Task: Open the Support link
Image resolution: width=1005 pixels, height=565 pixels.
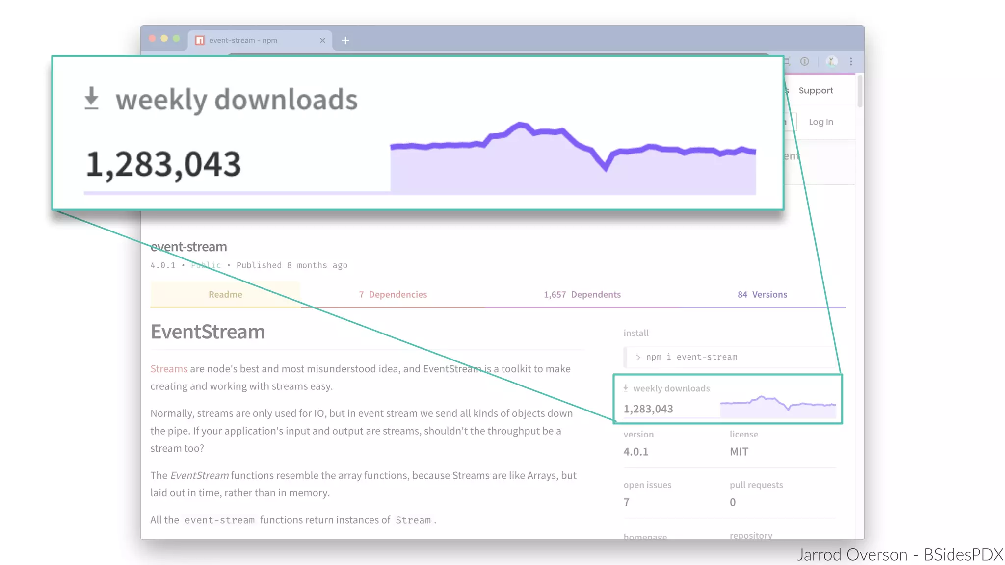Action: (x=816, y=90)
